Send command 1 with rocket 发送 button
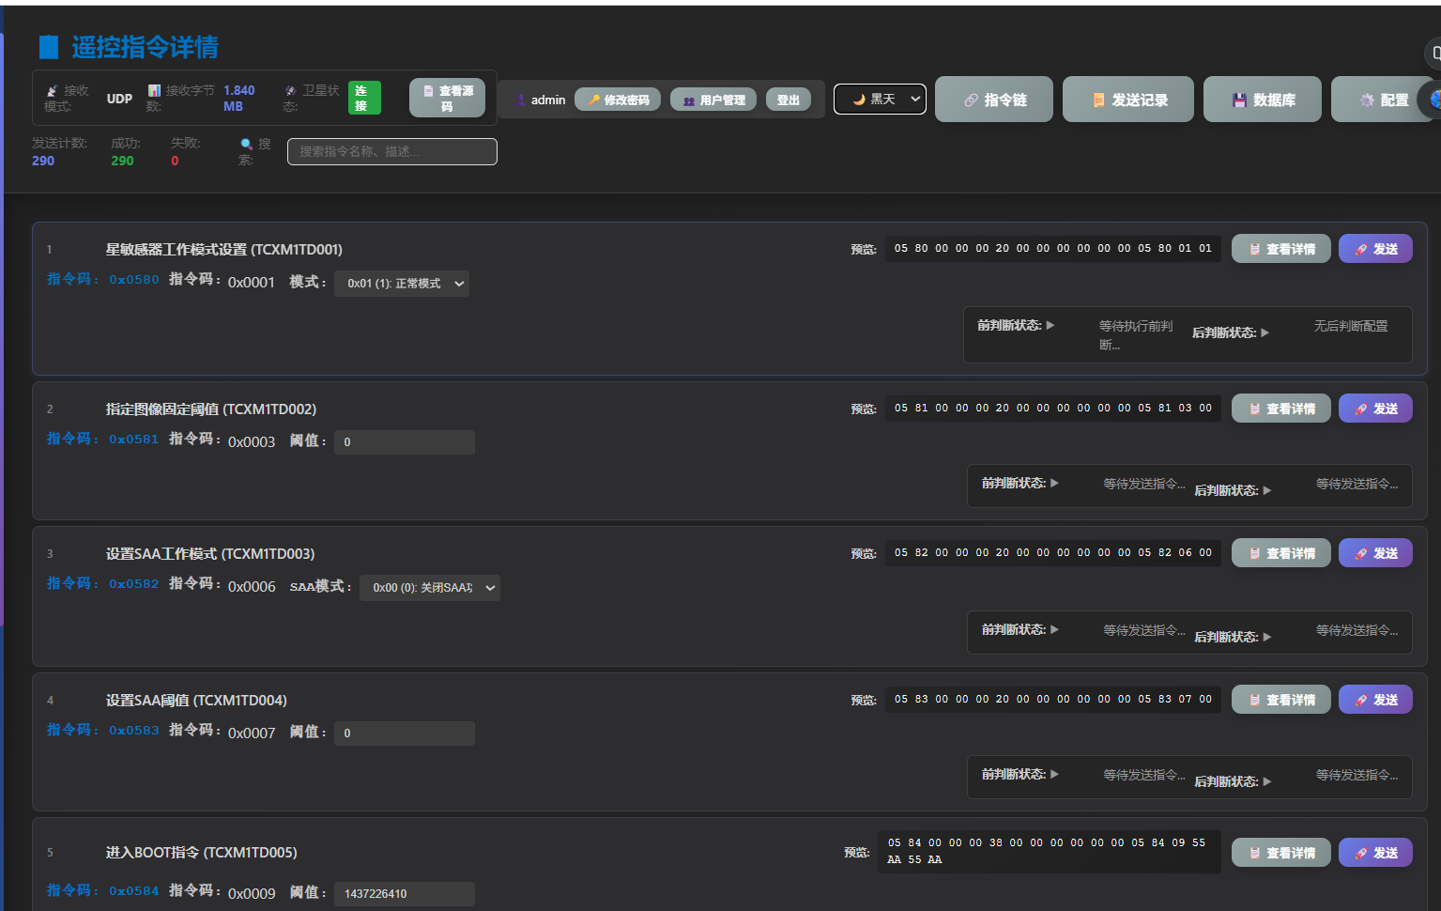Screen dimensions: 1441x911 1374,249
